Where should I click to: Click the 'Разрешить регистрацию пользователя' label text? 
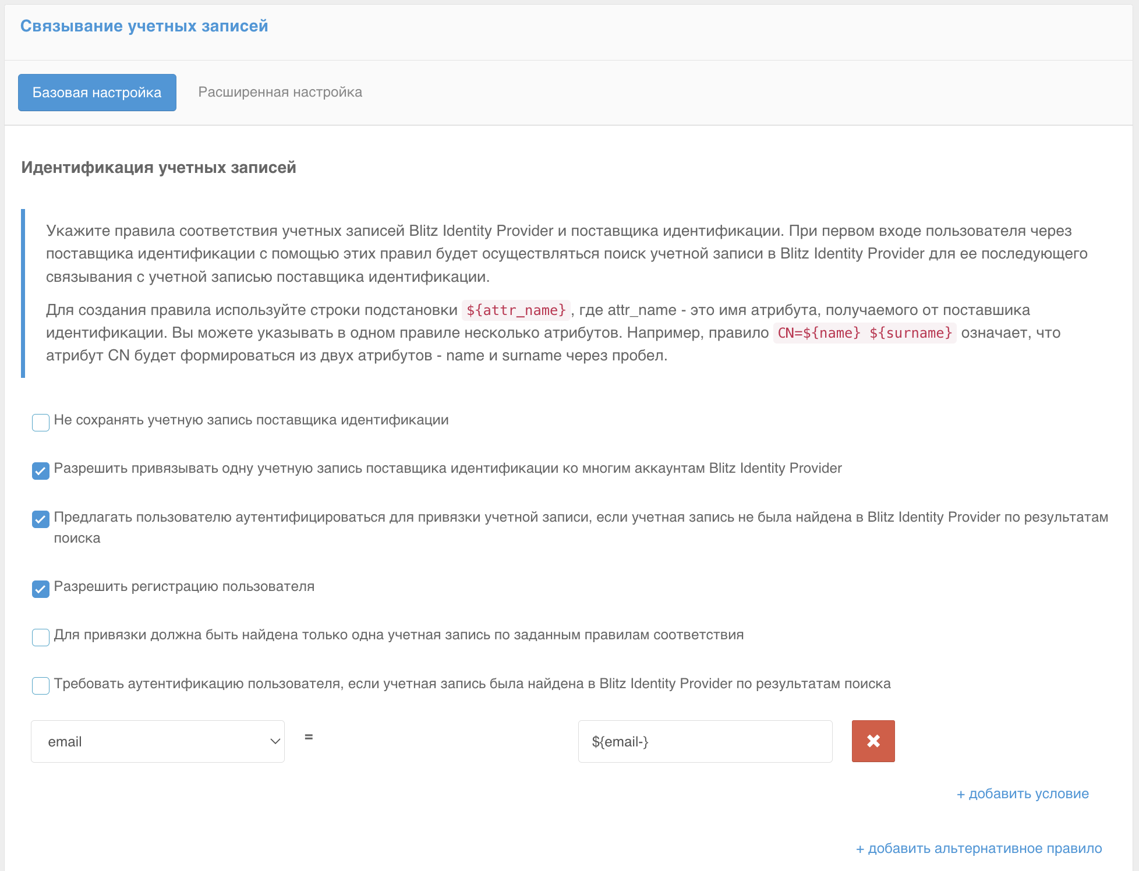pos(184,586)
